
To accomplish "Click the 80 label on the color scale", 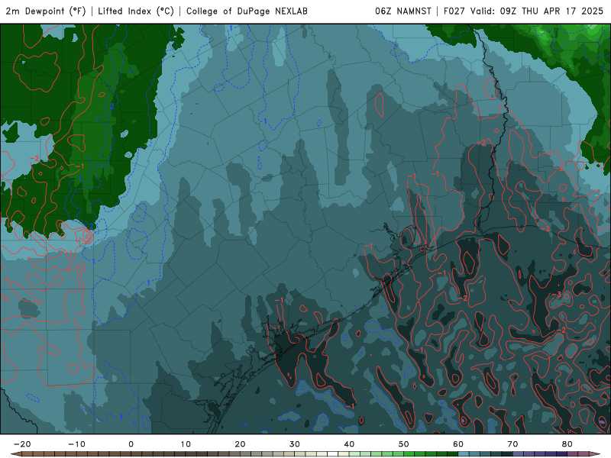I will pyautogui.click(x=567, y=444).
